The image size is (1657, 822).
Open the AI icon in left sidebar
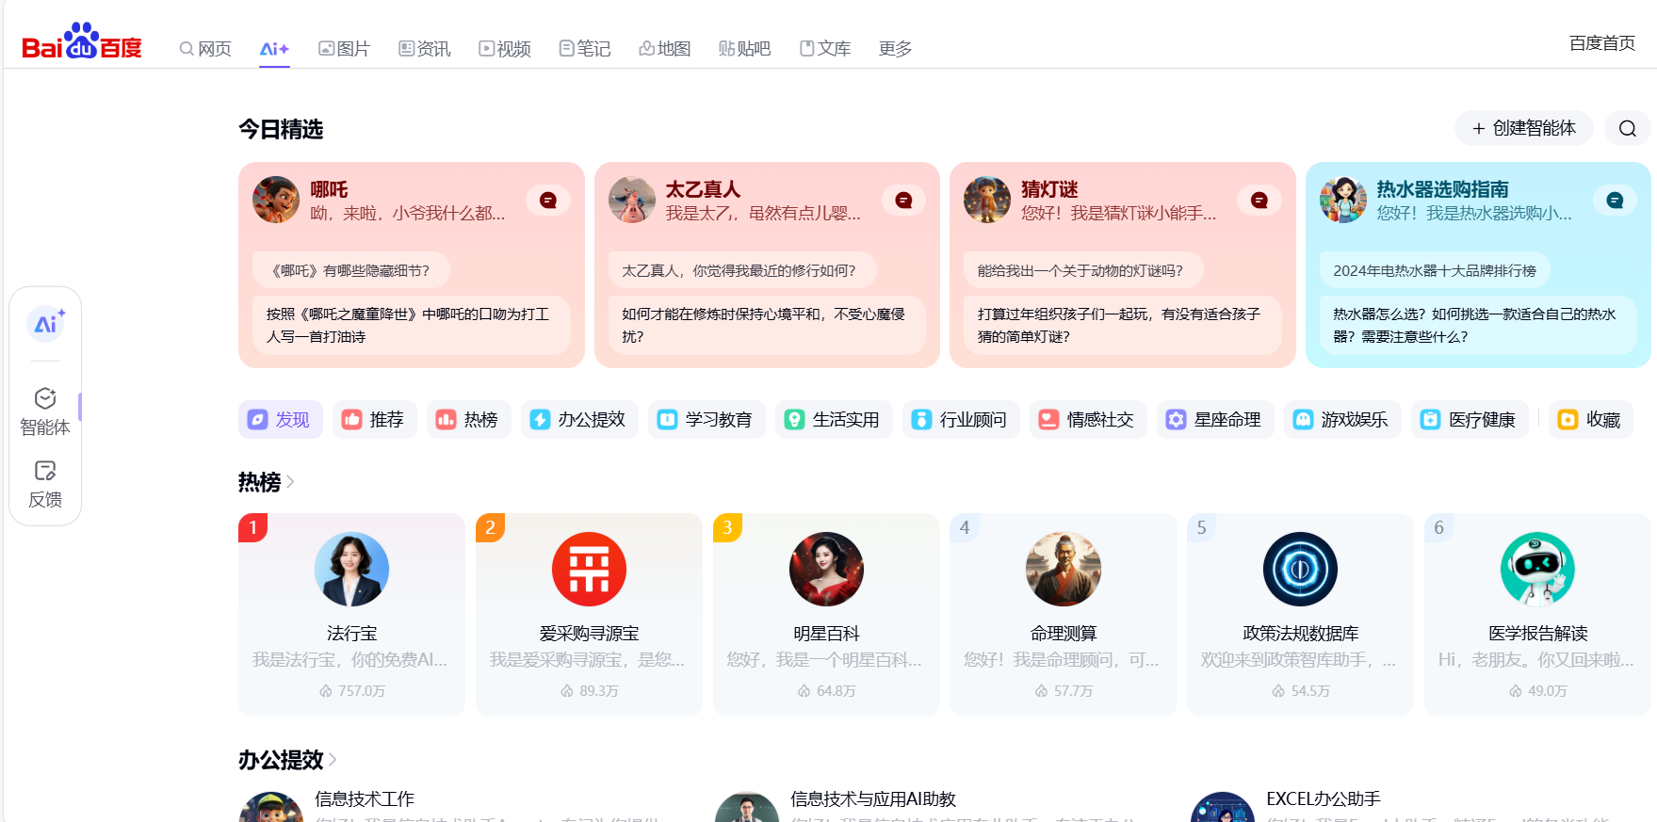tap(45, 324)
